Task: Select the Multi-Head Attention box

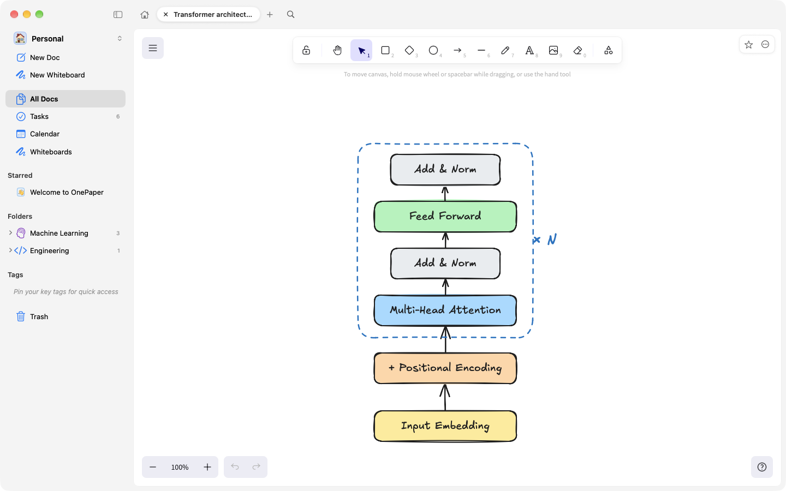Action: pos(445,310)
